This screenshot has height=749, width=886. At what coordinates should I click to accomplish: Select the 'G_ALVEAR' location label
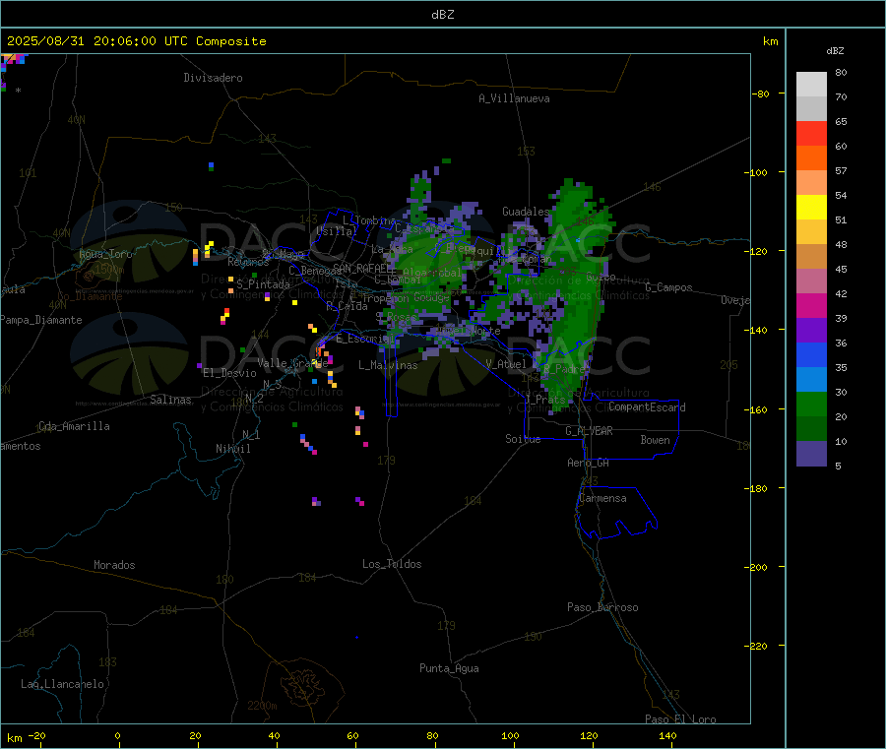point(589,431)
